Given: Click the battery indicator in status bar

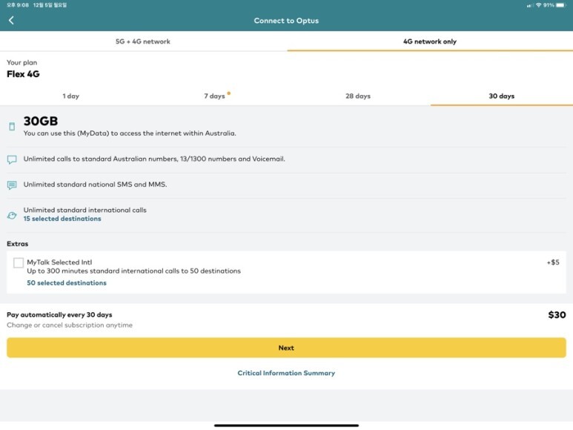Looking at the screenshot, I should (x=560, y=5).
